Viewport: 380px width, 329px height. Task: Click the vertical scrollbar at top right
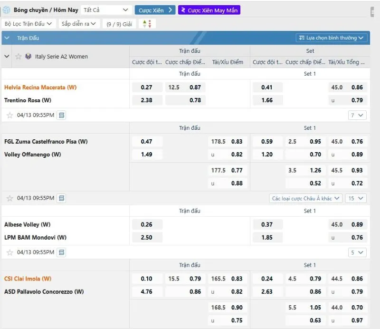[373, 12]
